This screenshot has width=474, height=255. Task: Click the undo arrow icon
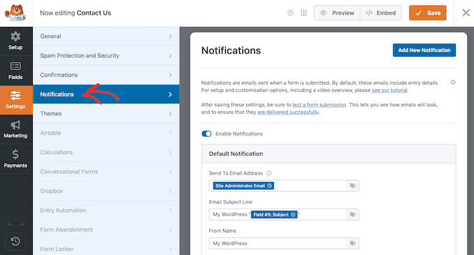(10, 224)
